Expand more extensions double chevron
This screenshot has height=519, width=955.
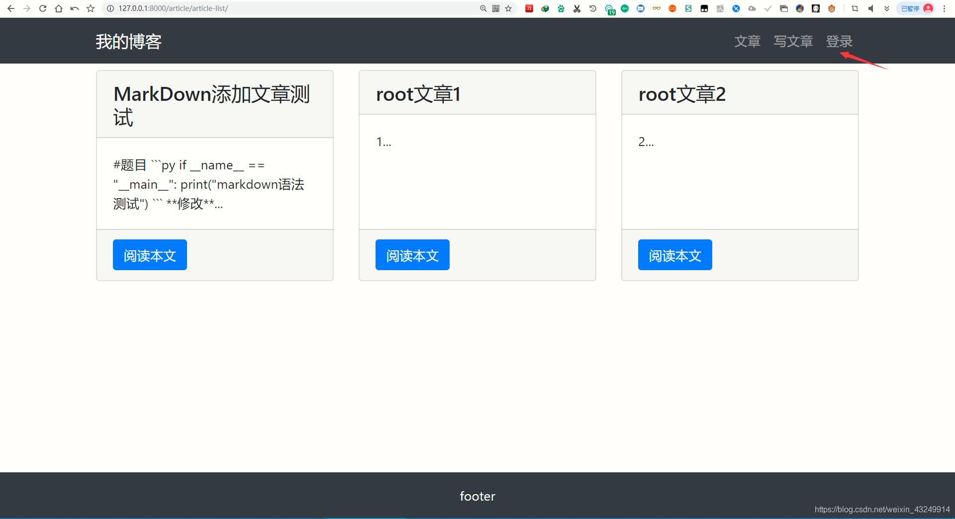(x=887, y=8)
